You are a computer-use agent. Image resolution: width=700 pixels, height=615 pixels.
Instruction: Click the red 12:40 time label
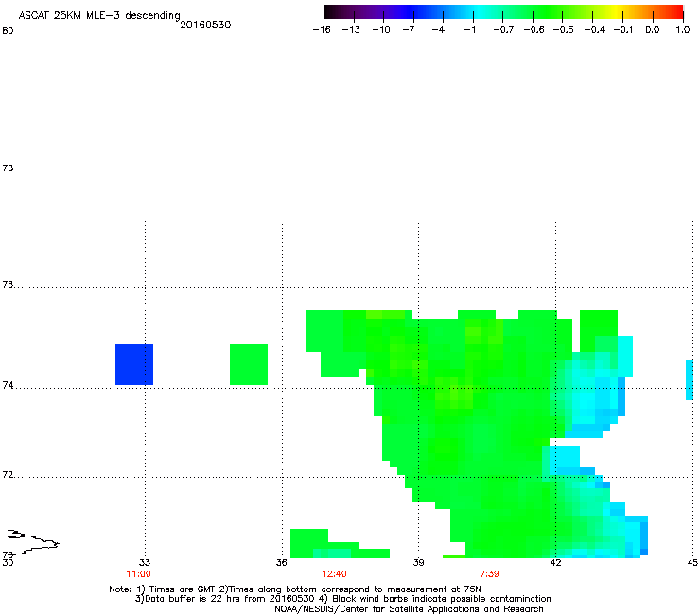334,574
